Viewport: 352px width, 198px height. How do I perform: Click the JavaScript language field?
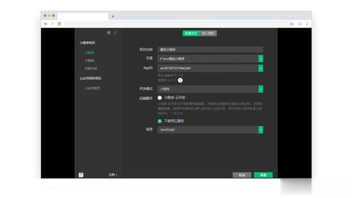208,130
